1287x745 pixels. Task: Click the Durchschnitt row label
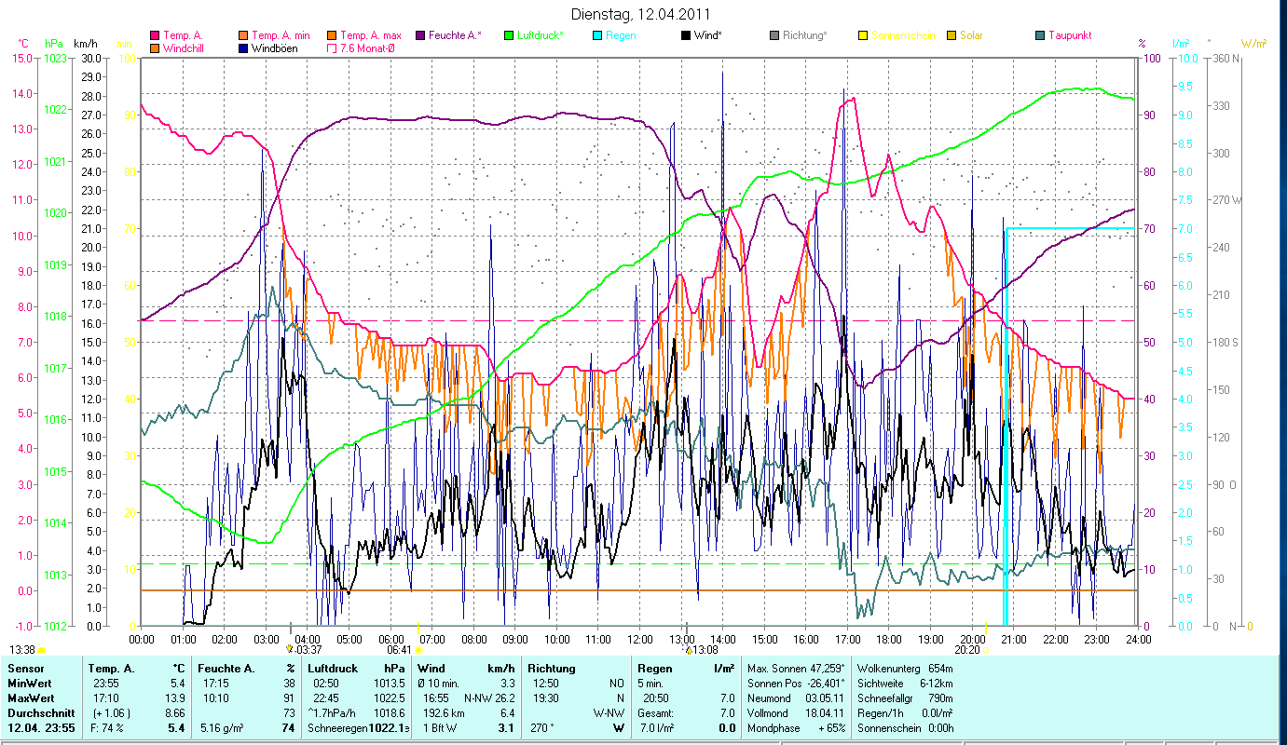39,713
